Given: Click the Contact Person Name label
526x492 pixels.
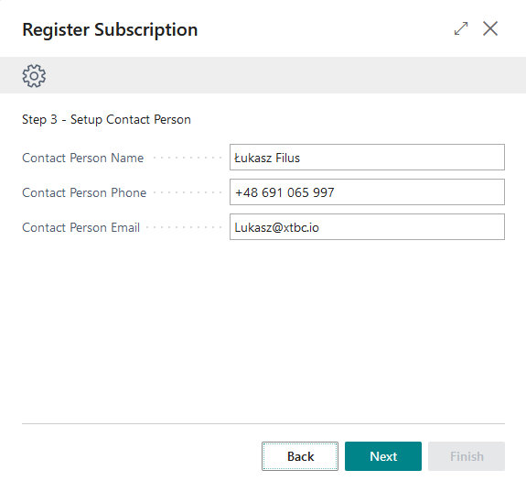Looking at the screenshot, I should [x=83, y=158].
